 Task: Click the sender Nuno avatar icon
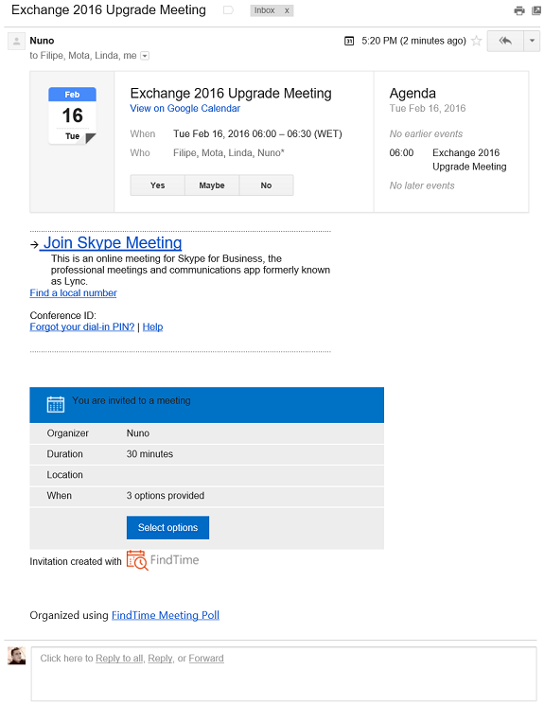click(17, 42)
